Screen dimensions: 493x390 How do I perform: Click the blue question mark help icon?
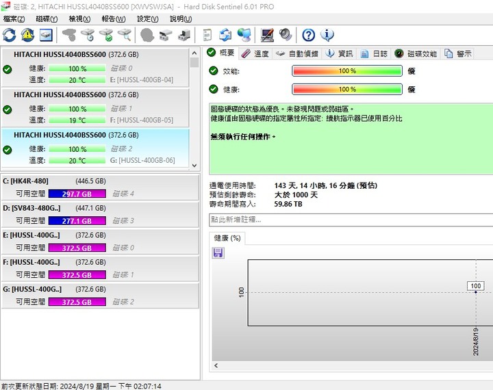tap(308, 35)
